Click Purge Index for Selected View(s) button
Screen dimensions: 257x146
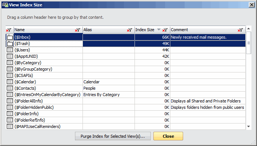113,136
